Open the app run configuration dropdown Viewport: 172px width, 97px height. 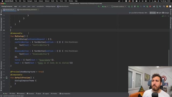coord(105,6)
